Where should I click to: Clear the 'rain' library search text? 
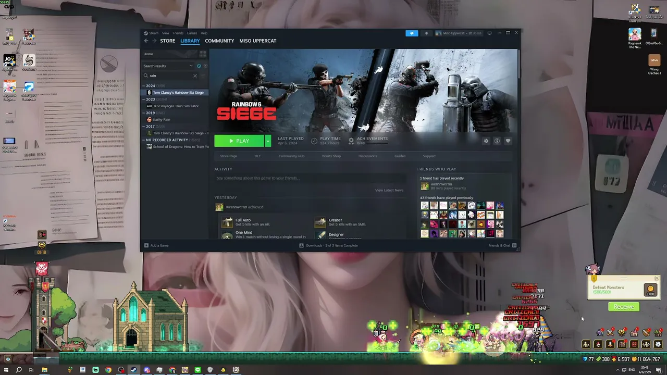click(x=195, y=76)
